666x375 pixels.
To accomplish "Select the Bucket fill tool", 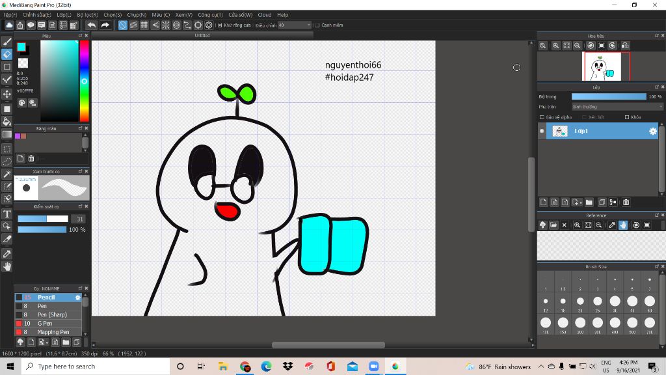I will click(7, 122).
